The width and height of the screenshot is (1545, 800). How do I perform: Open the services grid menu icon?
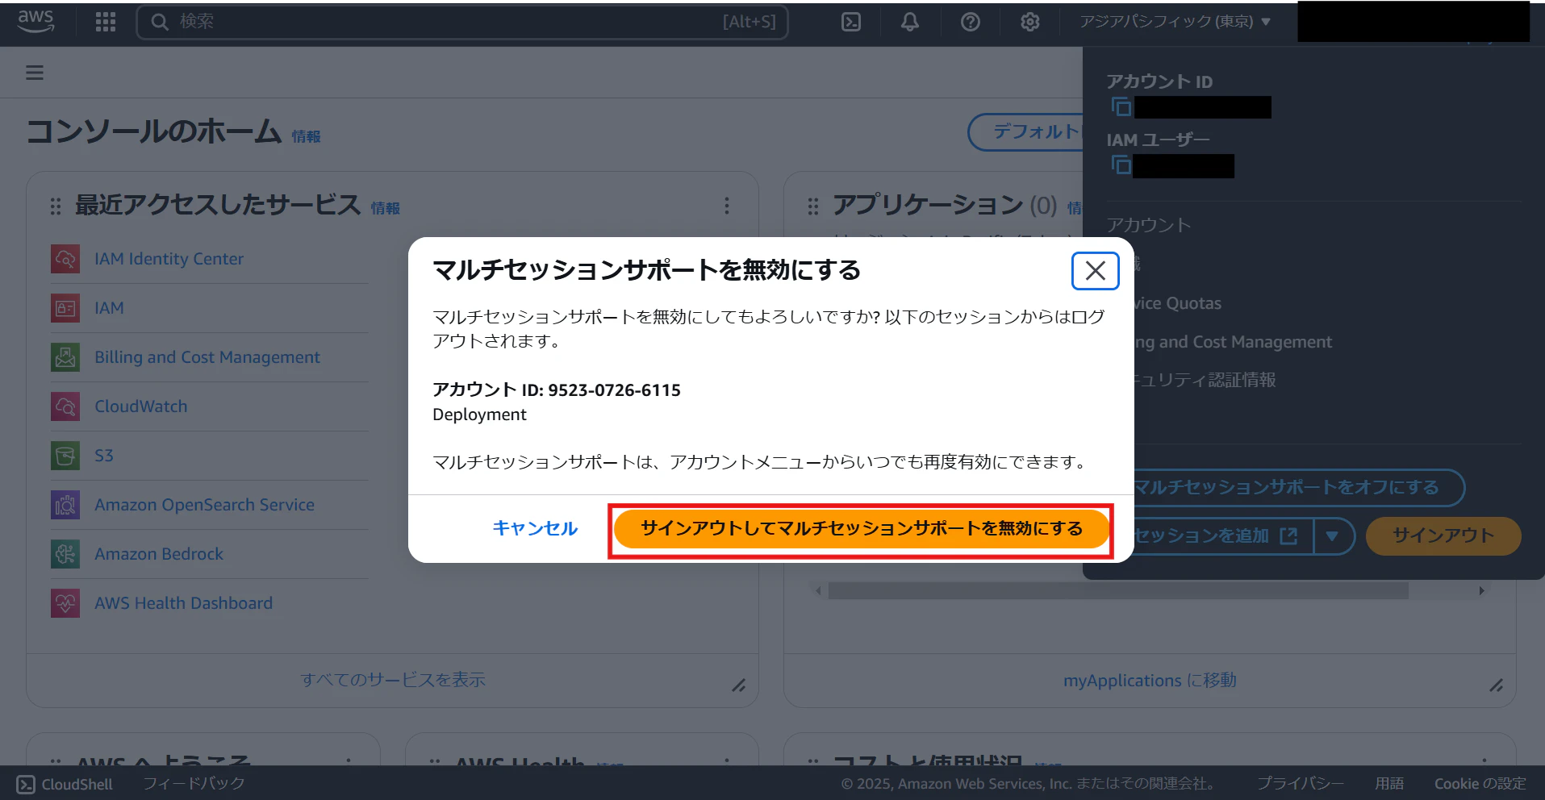[x=106, y=22]
